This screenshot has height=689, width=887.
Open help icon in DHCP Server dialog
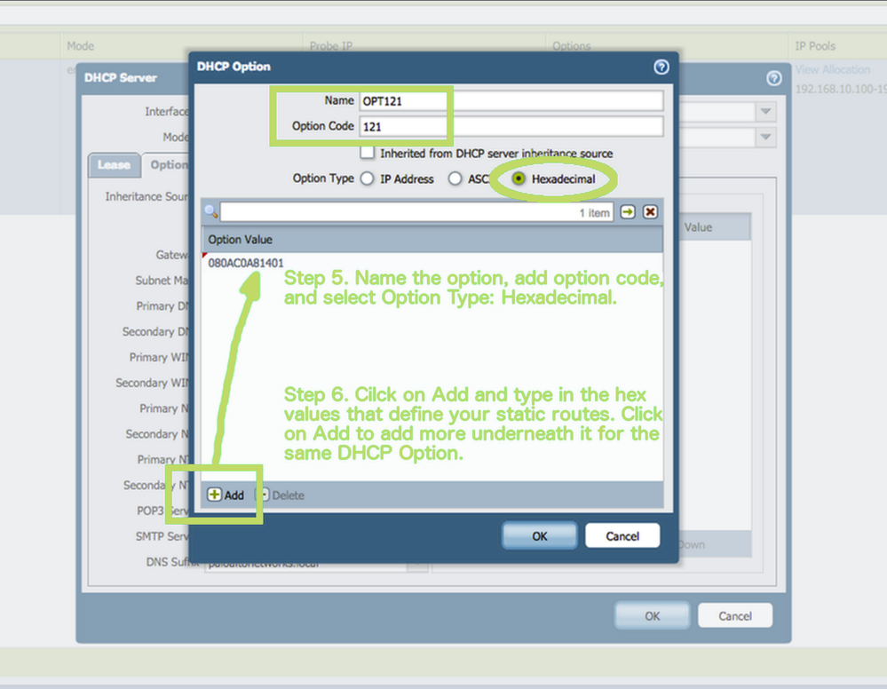774,78
